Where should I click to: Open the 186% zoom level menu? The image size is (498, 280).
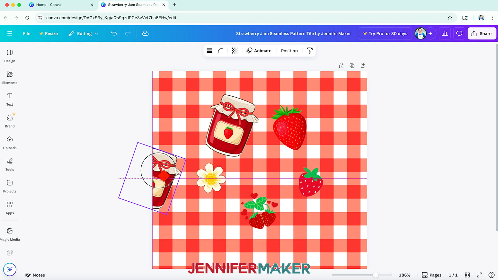(x=405, y=275)
